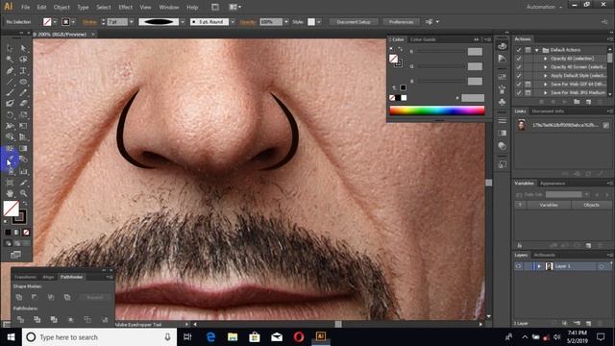Viewport: 615px width, 346px height.
Task: Click the Divide pathfinder icon
Action: tap(20, 320)
